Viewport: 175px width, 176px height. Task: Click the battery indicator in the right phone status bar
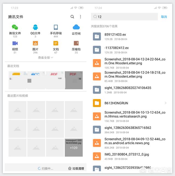pyautogui.click(x=165, y=8)
